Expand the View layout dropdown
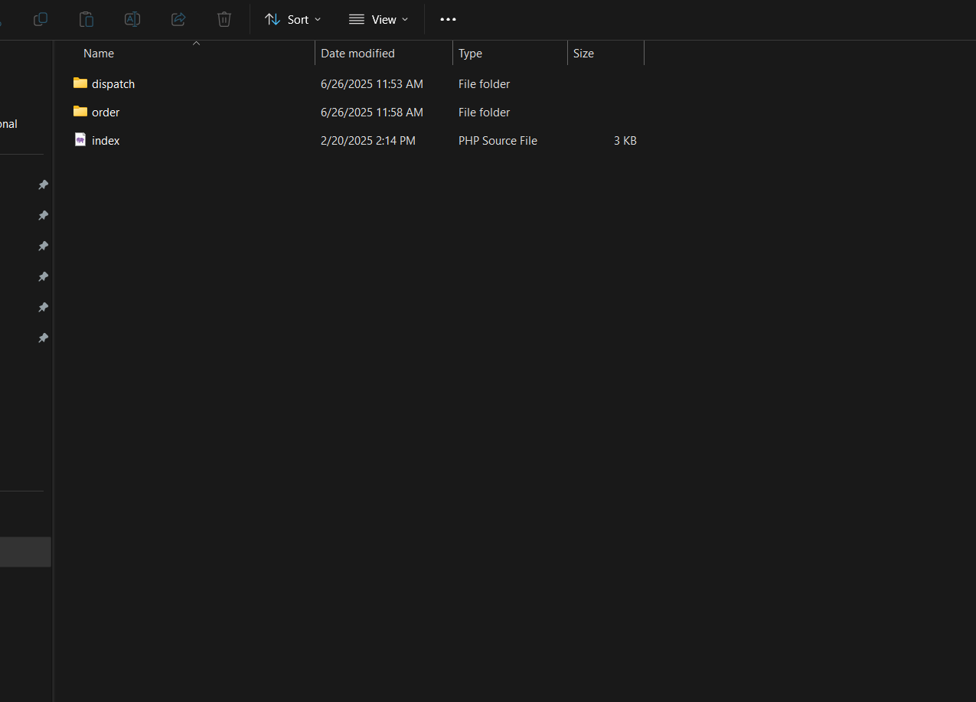 pos(379,19)
